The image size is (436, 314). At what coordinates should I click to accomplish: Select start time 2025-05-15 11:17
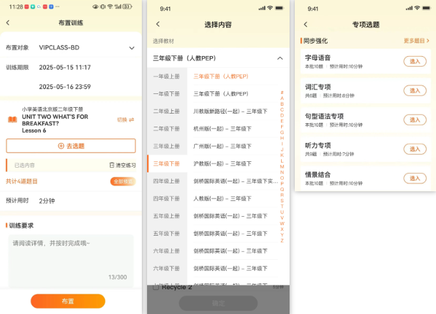click(x=65, y=67)
